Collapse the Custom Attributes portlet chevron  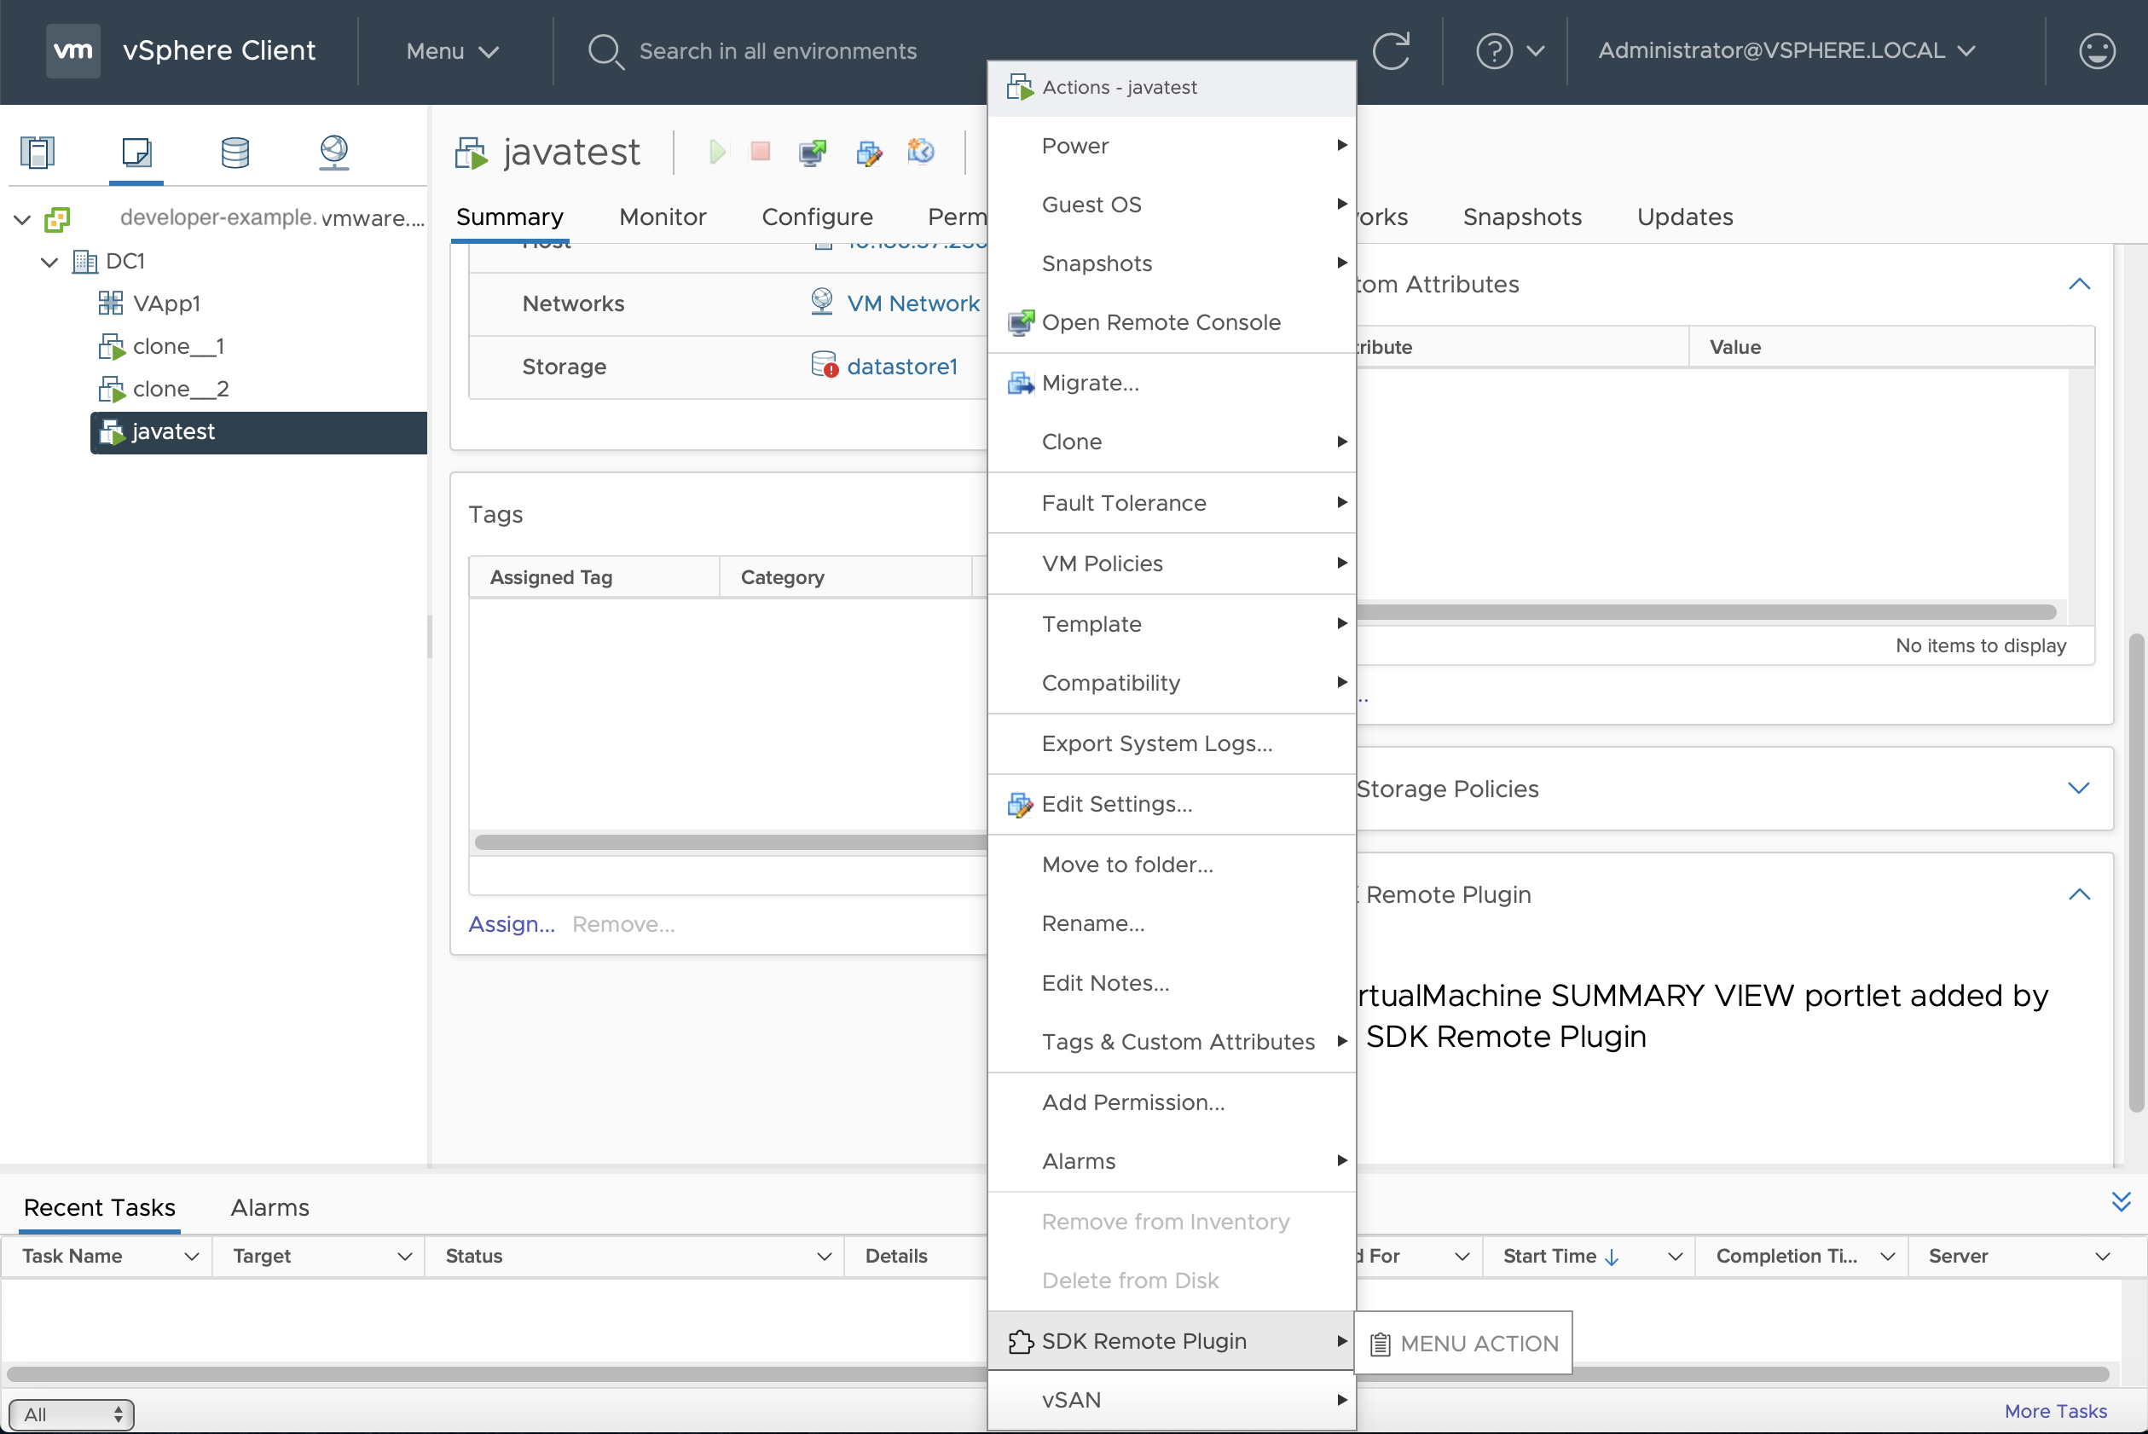point(2080,284)
